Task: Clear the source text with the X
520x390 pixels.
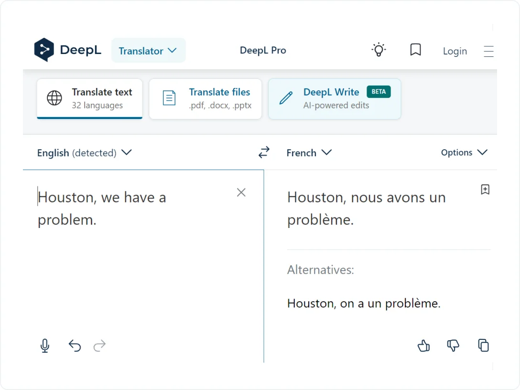Action: pyautogui.click(x=241, y=192)
